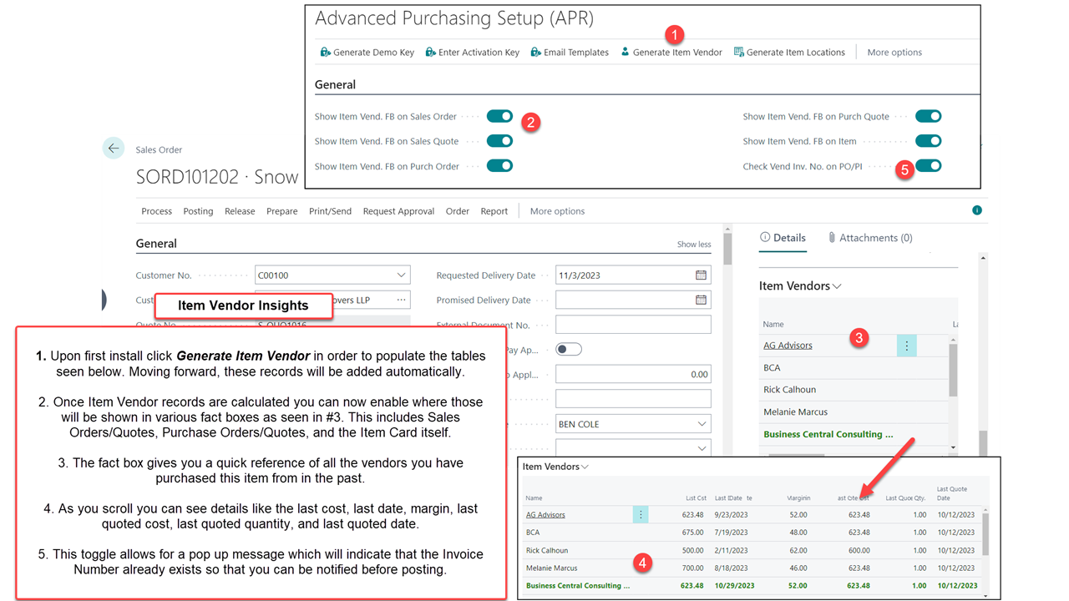Click Requested Delivery Date field 11/3/2023
This screenshot has height=601, width=1069.
[x=633, y=275]
